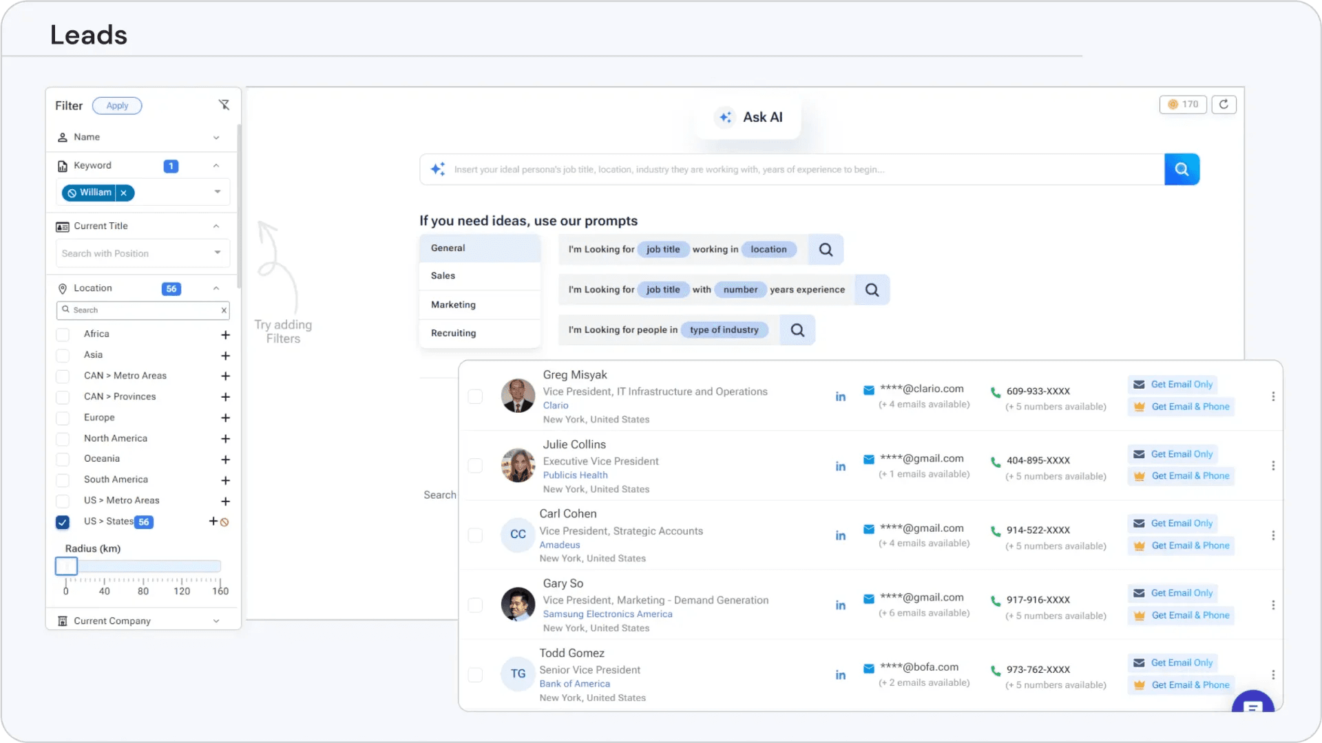This screenshot has width=1322, height=743.
Task: Select the Sales prompt category
Action: click(443, 276)
